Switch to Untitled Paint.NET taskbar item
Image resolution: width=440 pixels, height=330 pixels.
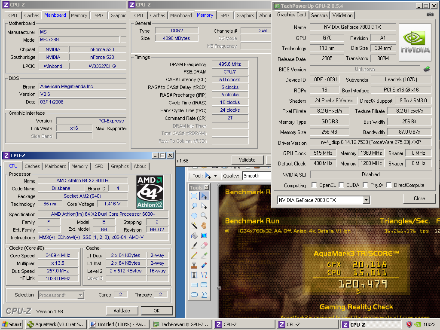pyautogui.click(x=119, y=324)
